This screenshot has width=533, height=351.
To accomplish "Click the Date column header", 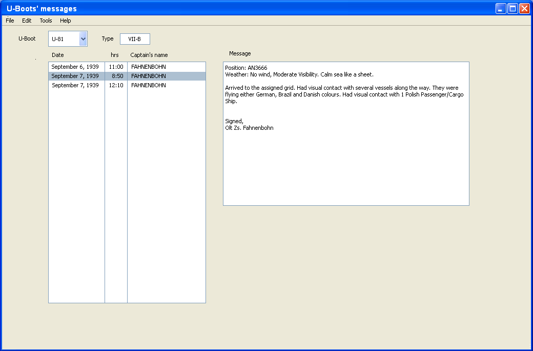I will (58, 55).
